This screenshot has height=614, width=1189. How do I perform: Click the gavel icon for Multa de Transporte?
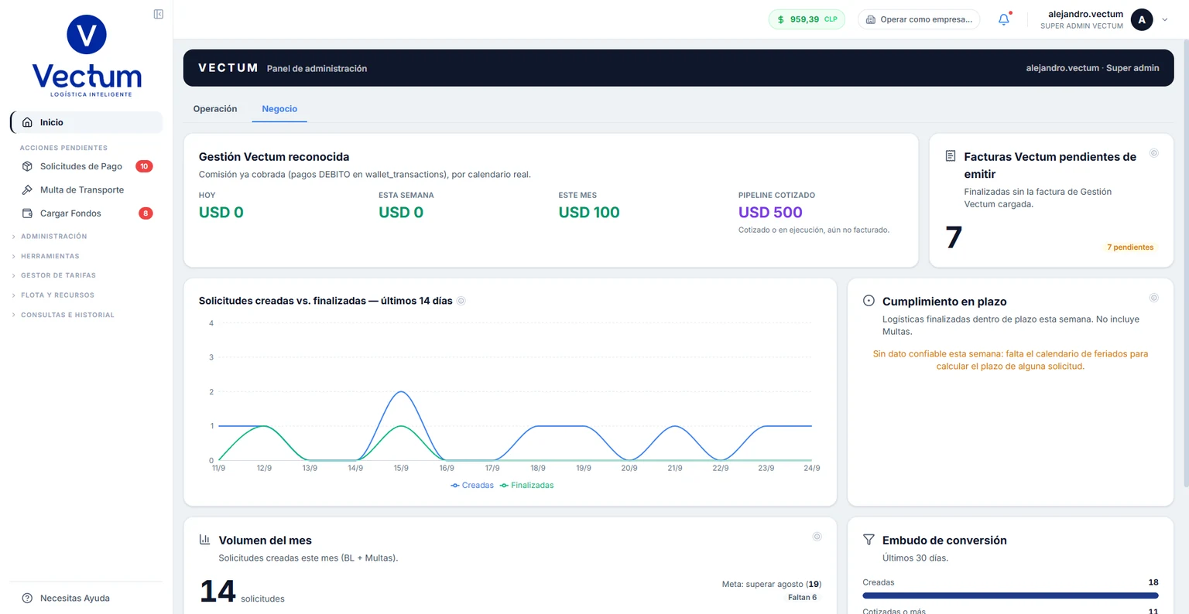[x=27, y=189]
